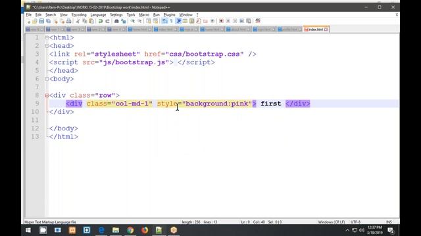Toggle the Show Indent Guide icon

coord(178,21)
